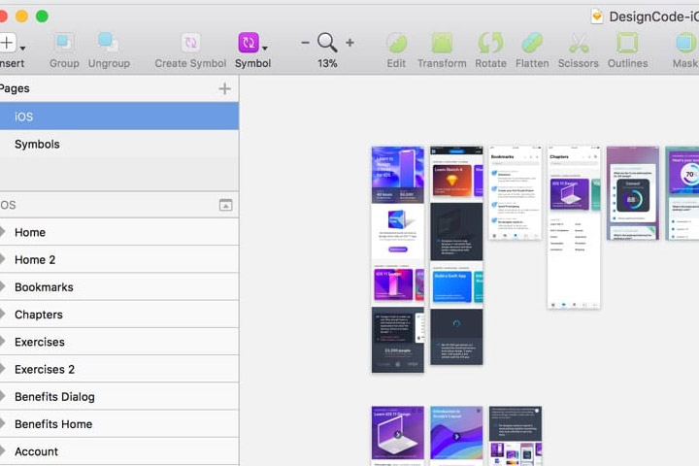Add a new page with plus button
Screen dimensions: 699x466
pos(224,88)
